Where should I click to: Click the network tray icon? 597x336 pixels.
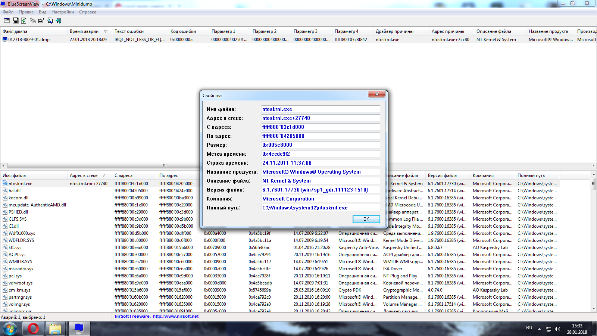pyautogui.click(x=548, y=329)
